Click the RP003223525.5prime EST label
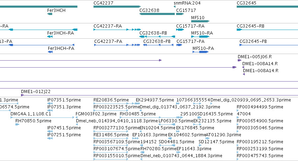The width and height of the screenshot is (298, 161). [117, 107]
